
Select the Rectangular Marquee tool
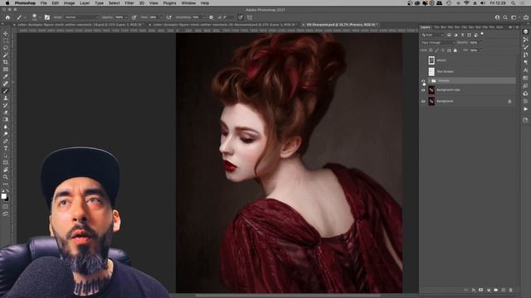click(x=6, y=41)
